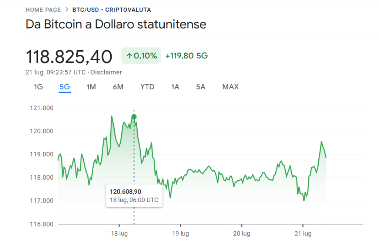The height and width of the screenshot is (245, 379).
Task: Click the tooltip showing 120.608,90
Action: 134,195
